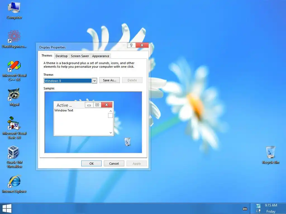Click the Save As... button
The width and height of the screenshot is (286, 214).
[x=109, y=80]
